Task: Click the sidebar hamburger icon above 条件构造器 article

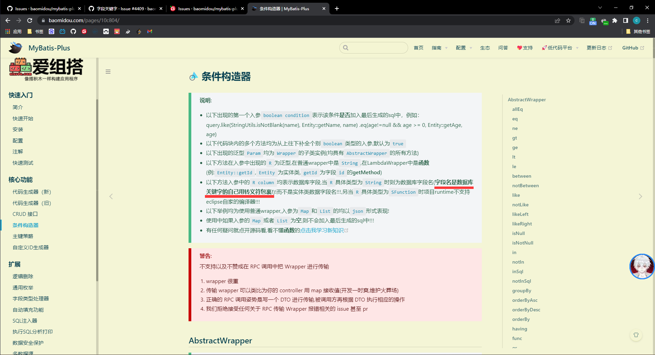Action: 108,72
